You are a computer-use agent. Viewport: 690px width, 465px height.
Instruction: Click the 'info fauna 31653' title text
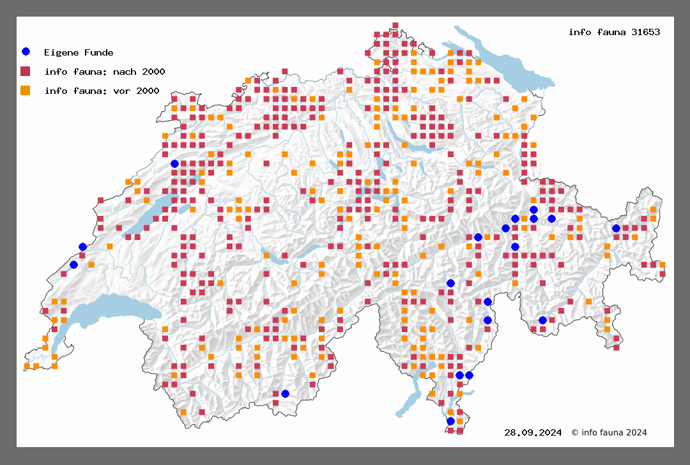tap(614, 32)
